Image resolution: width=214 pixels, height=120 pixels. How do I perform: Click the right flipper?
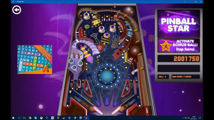coord(116,110)
